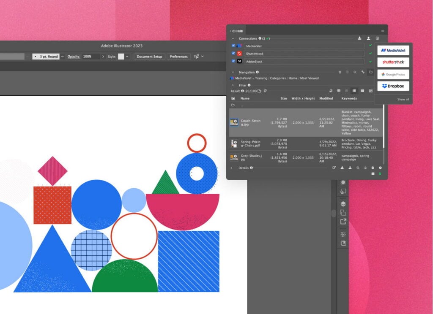Select the Grey-Shades.jpg file row
The width and height of the screenshot is (433, 314).
pyautogui.click(x=271, y=158)
